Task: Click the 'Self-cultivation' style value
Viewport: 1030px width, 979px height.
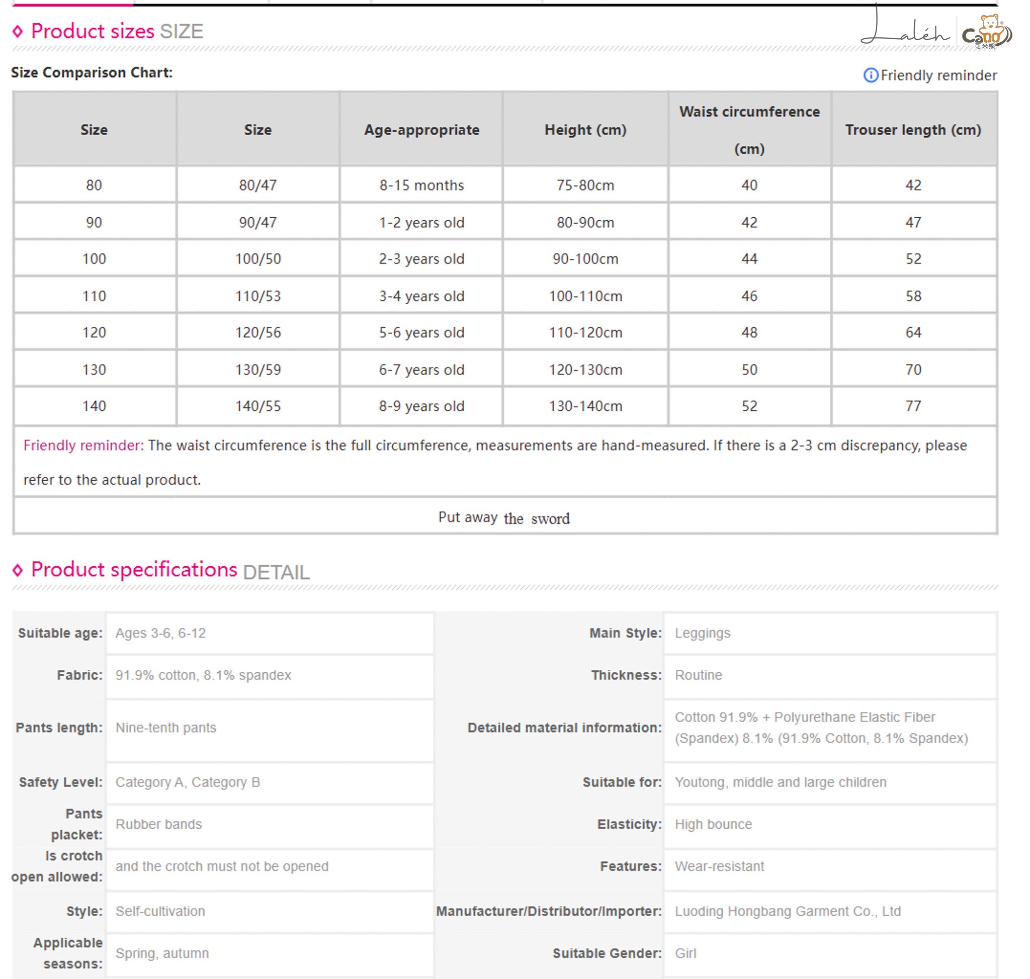Action: (160, 911)
